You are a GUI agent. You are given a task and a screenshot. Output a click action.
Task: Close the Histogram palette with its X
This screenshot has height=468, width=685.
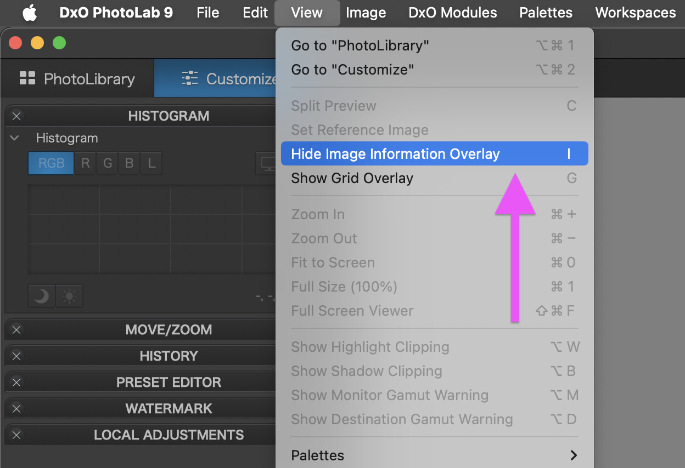(x=16, y=116)
